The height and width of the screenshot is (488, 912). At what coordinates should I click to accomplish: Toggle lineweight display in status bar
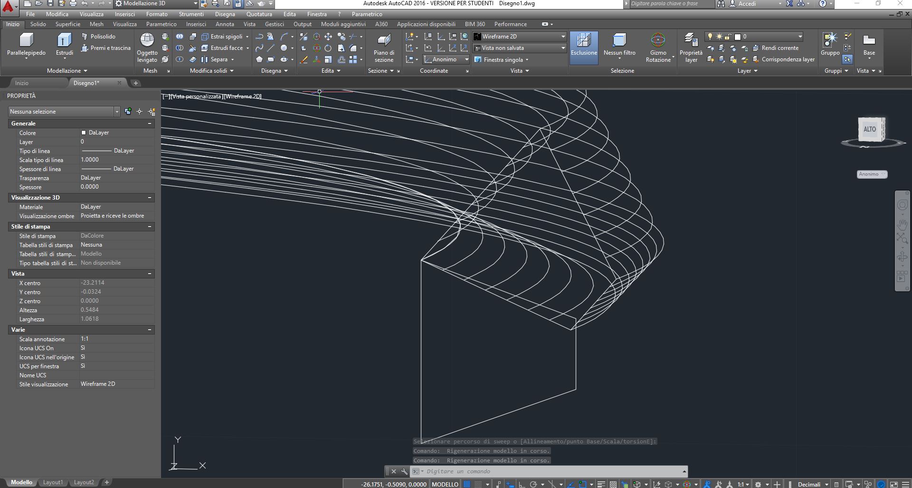tap(601, 484)
